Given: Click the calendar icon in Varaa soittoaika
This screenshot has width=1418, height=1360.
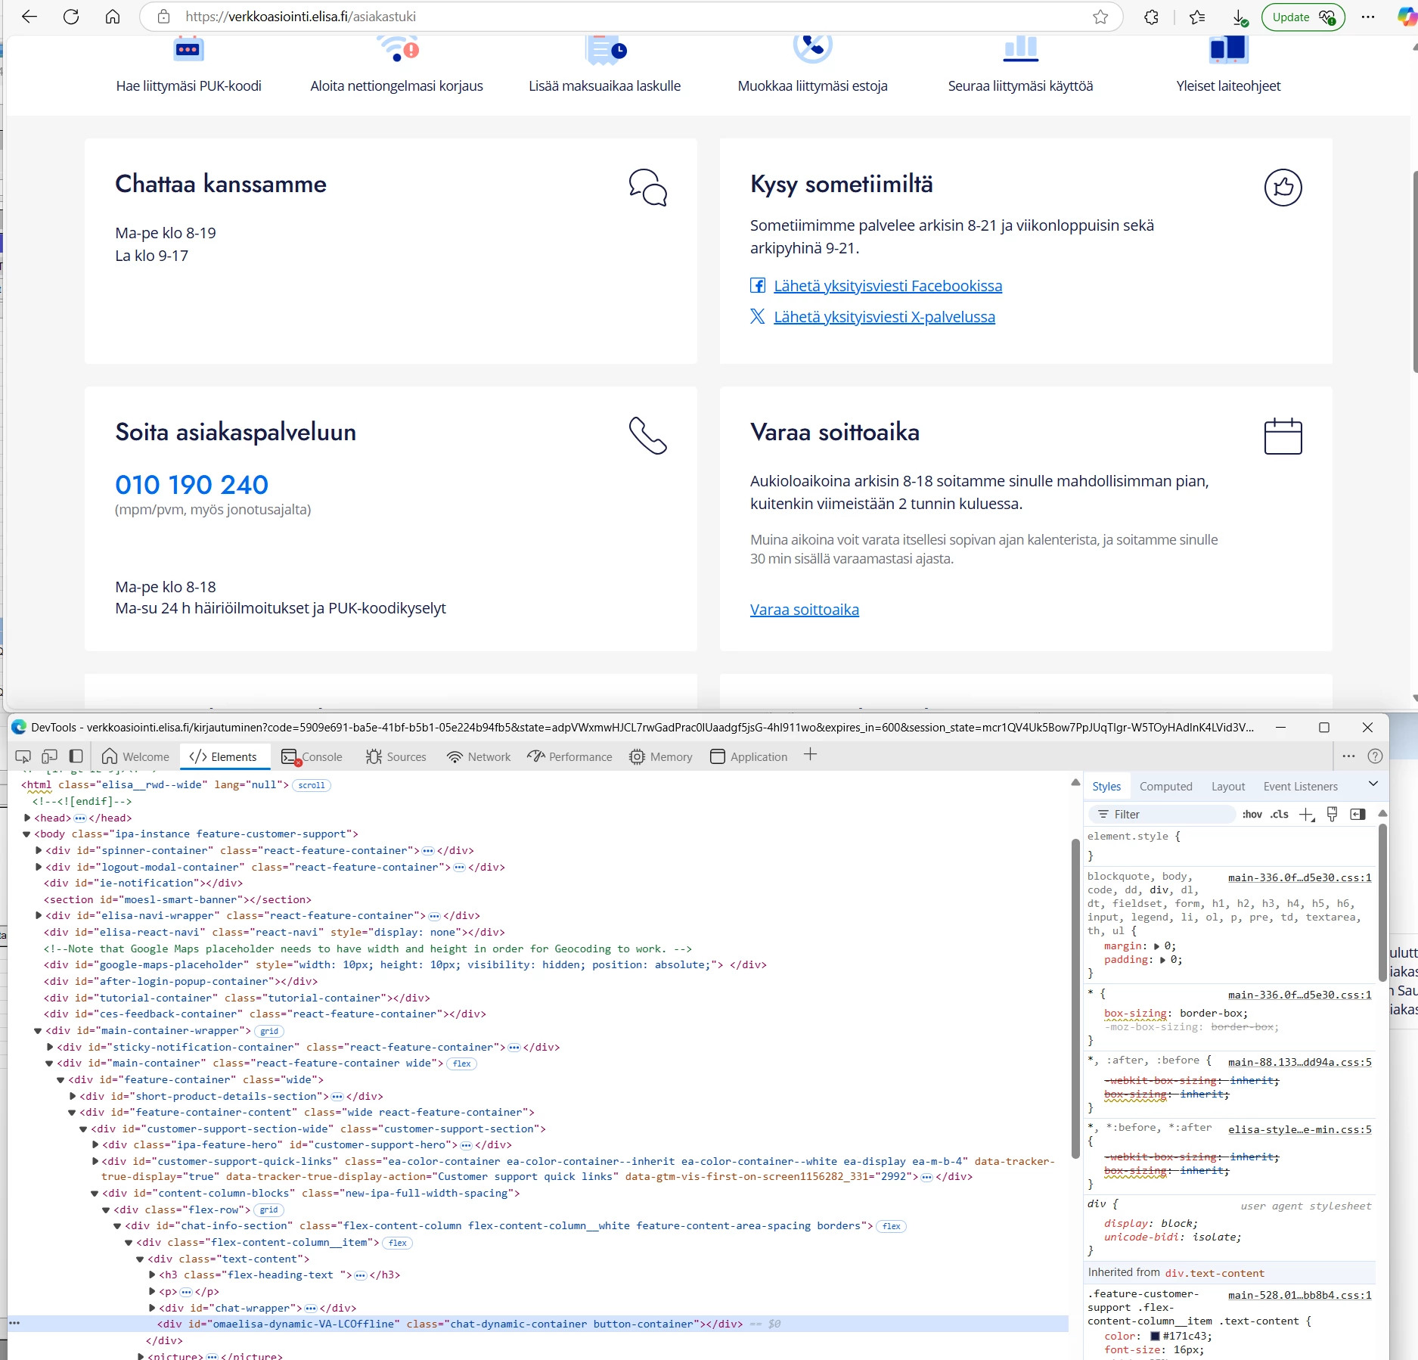Looking at the screenshot, I should pyautogui.click(x=1283, y=436).
